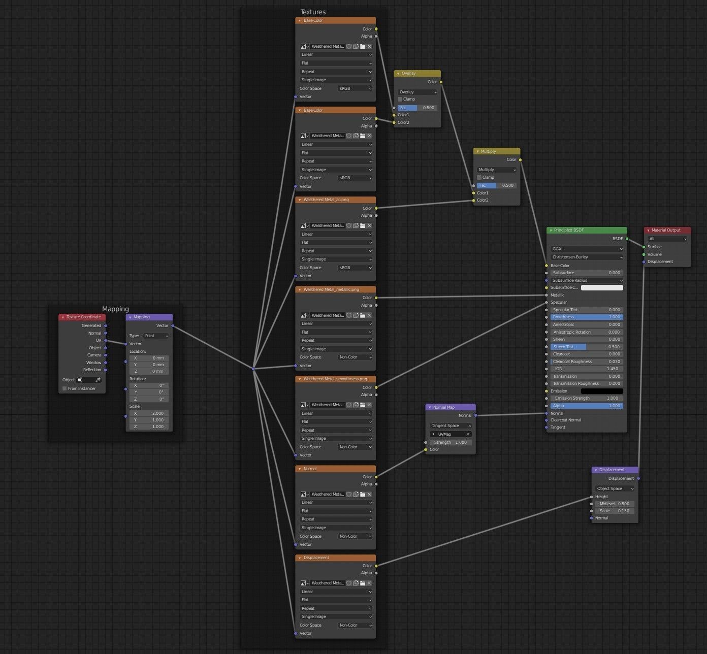Viewport: 707px width, 654px height.
Task: Open image browser in Displacement image texture node
Action: click(304, 583)
